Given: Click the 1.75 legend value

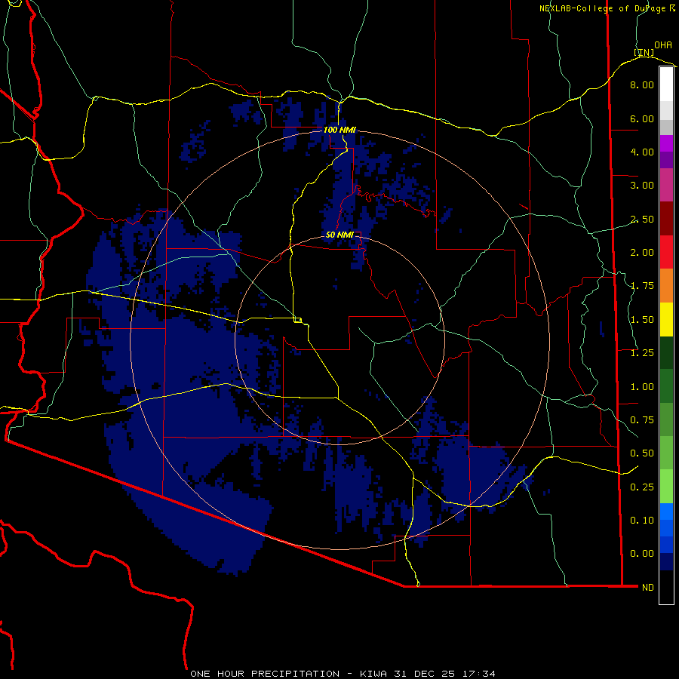Looking at the screenshot, I should 642,286.
